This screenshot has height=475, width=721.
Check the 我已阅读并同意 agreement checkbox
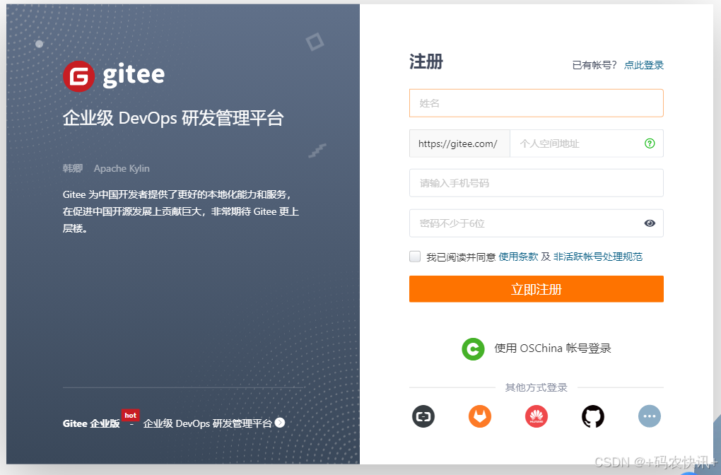pyautogui.click(x=415, y=257)
